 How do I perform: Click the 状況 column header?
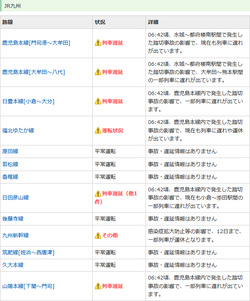point(100,22)
